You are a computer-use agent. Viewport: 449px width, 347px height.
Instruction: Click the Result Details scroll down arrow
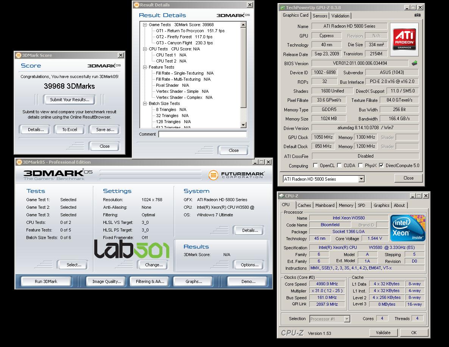pos(243,125)
